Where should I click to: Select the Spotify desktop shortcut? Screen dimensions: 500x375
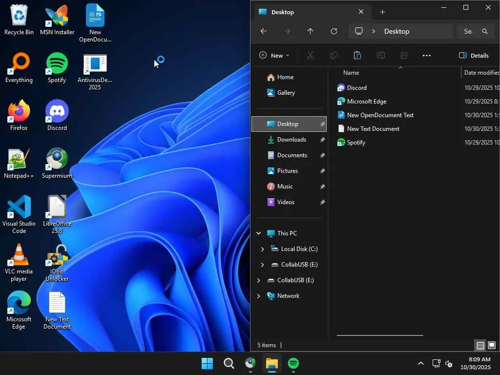(57, 67)
